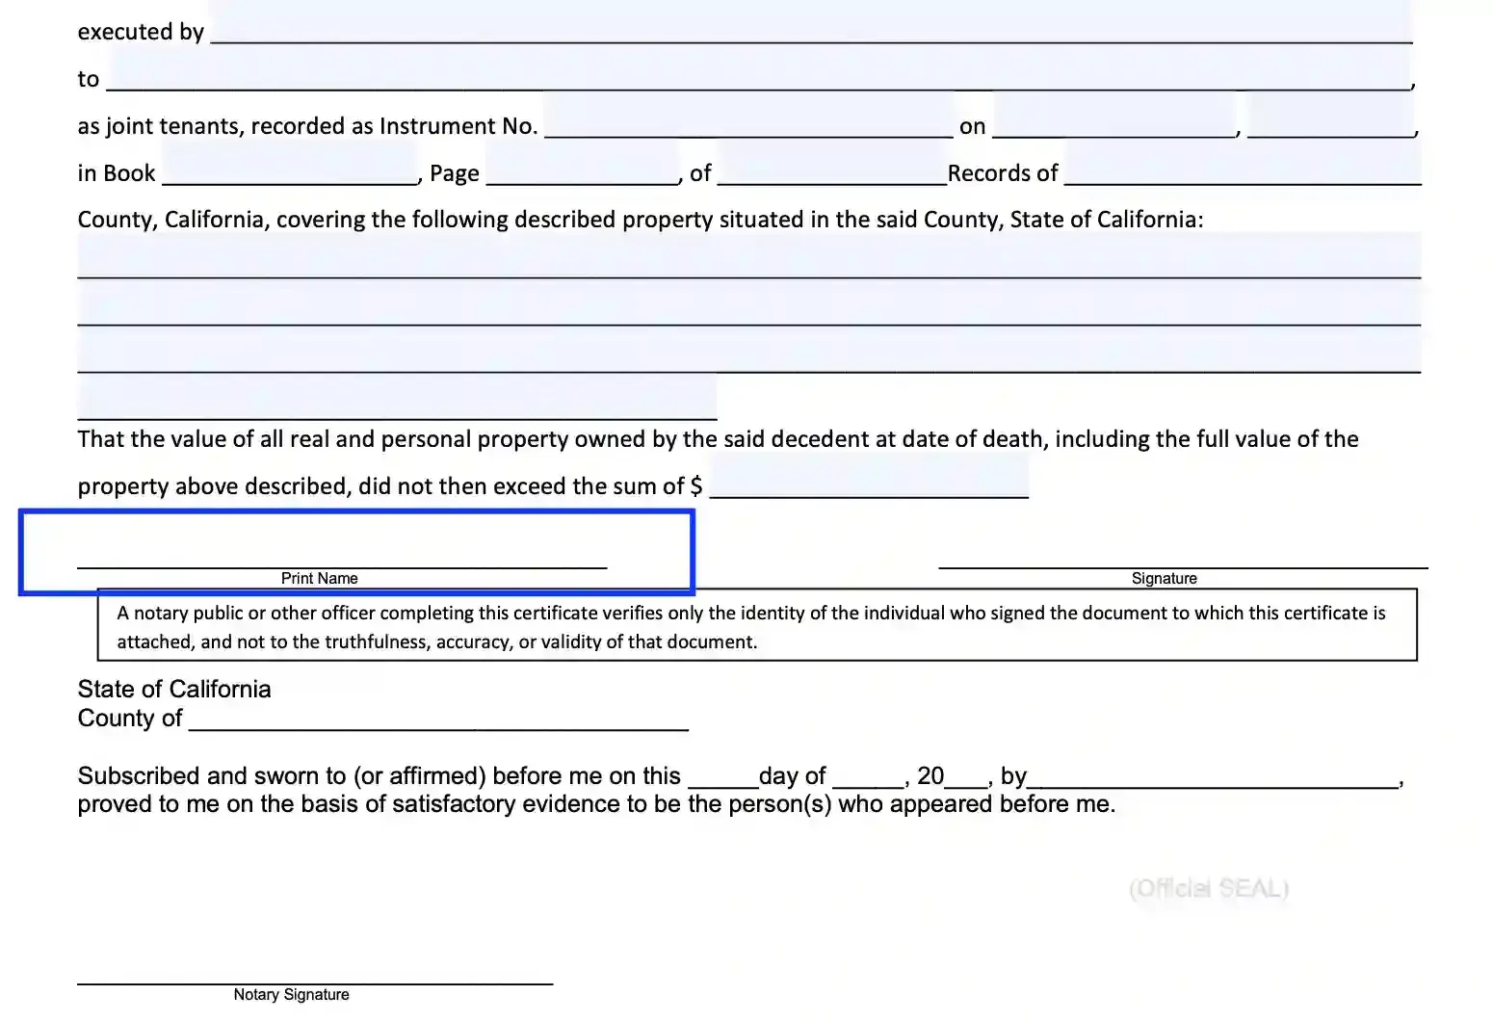Click the 'executed by' input field
This screenshot has height=1021, width=1493.
[811, 23]
